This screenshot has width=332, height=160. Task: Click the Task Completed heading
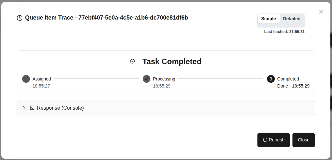172,62
